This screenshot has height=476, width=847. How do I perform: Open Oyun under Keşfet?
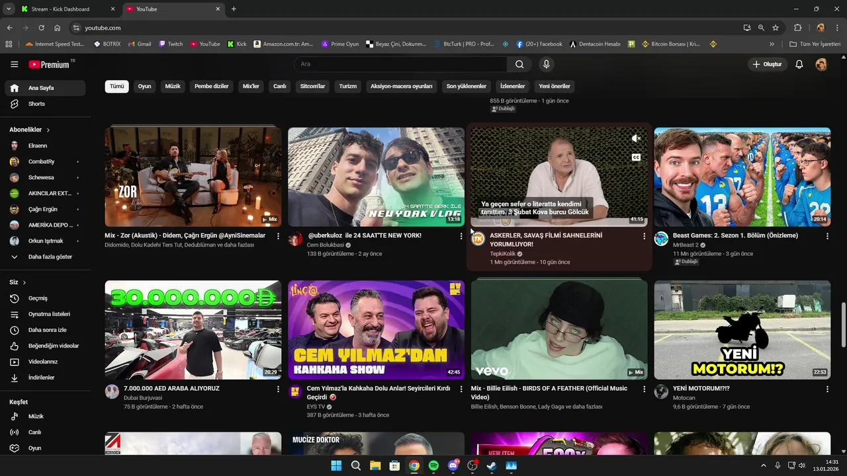pos(45,448)
